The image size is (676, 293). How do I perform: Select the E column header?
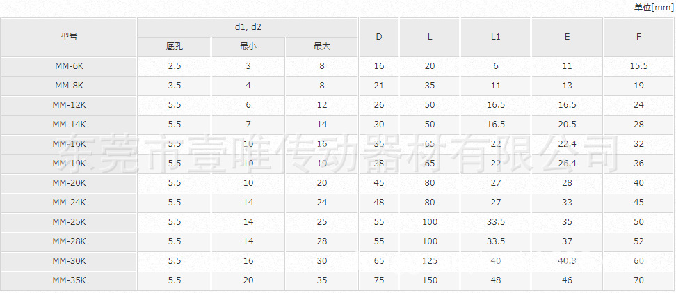pos(567,37)
